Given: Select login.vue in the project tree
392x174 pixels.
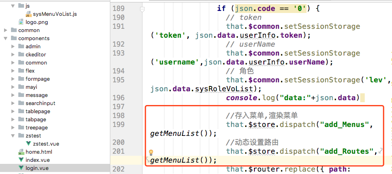Looking at the screenshot, I should 37,168.
